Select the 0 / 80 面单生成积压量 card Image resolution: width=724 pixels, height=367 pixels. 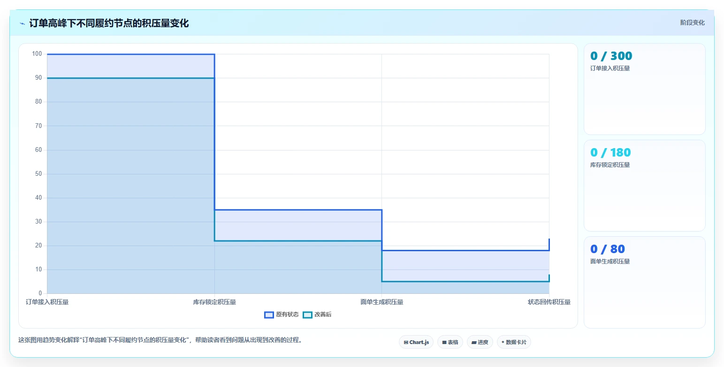click(x=645, y=282)
